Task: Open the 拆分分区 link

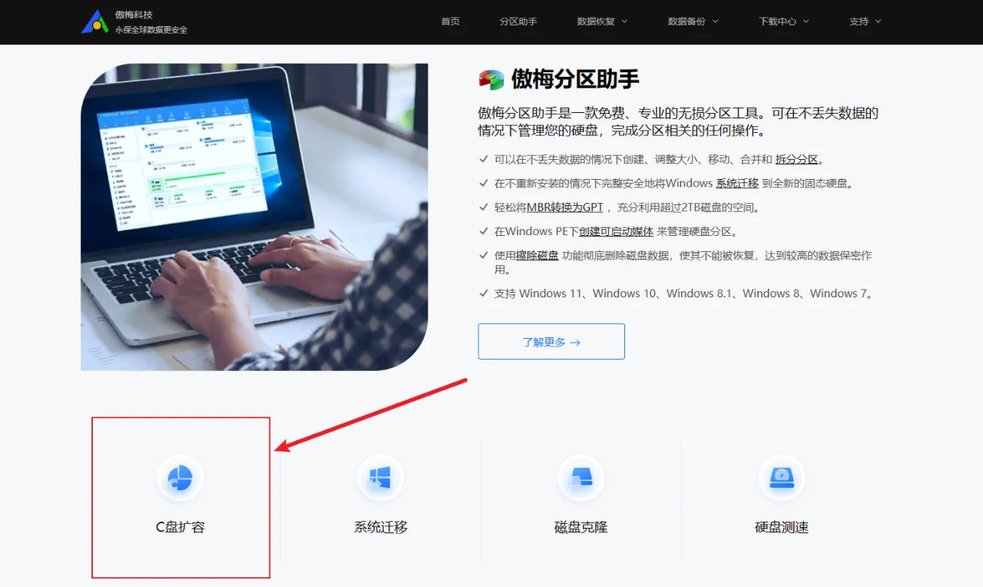Action: click(x=796, y=159)
